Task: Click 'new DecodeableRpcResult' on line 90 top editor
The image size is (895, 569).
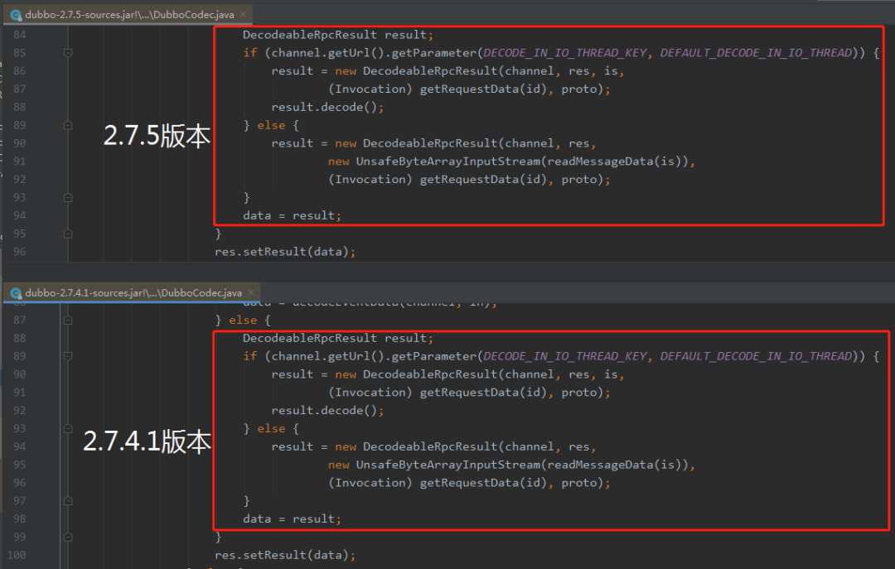Action: [x=416, y=143]
